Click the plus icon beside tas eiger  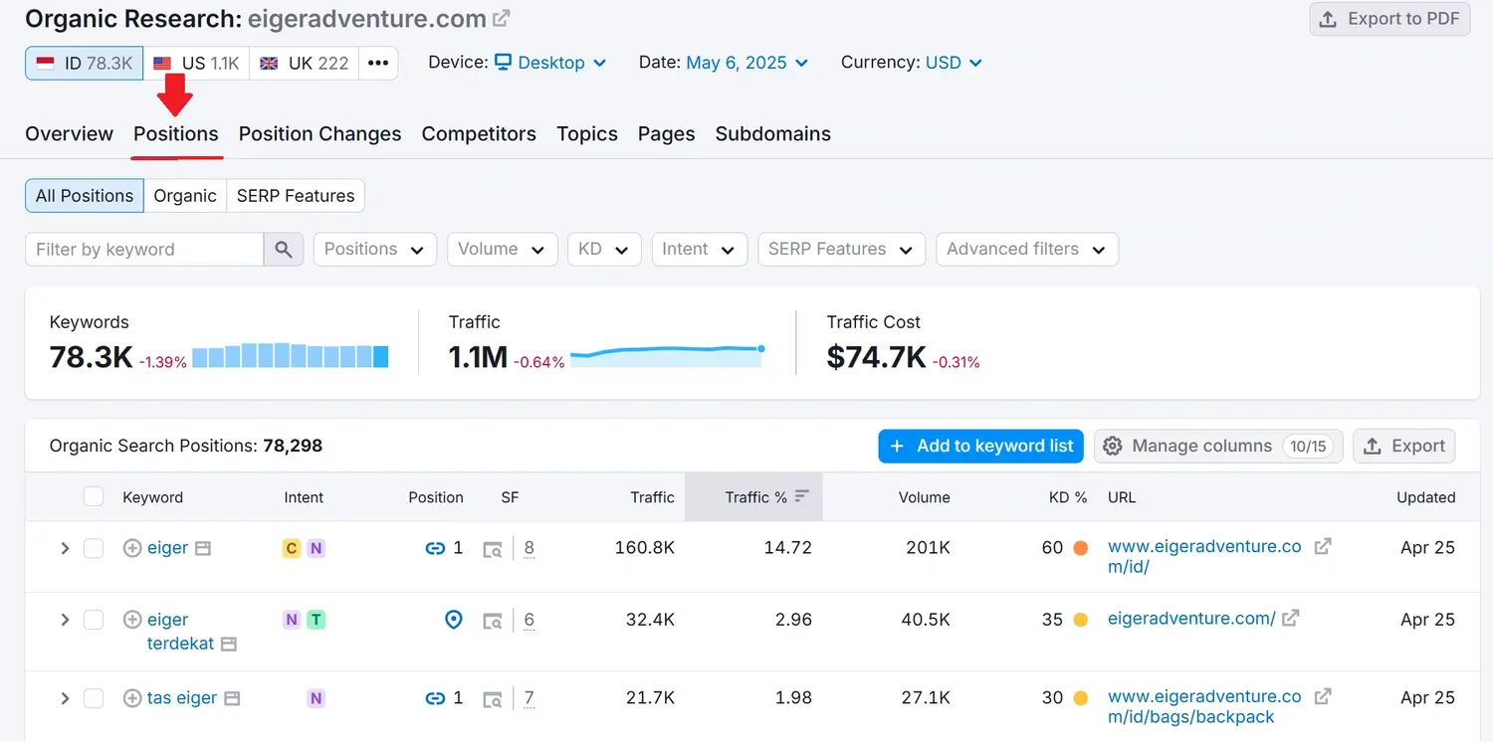(x=132, y=698)
